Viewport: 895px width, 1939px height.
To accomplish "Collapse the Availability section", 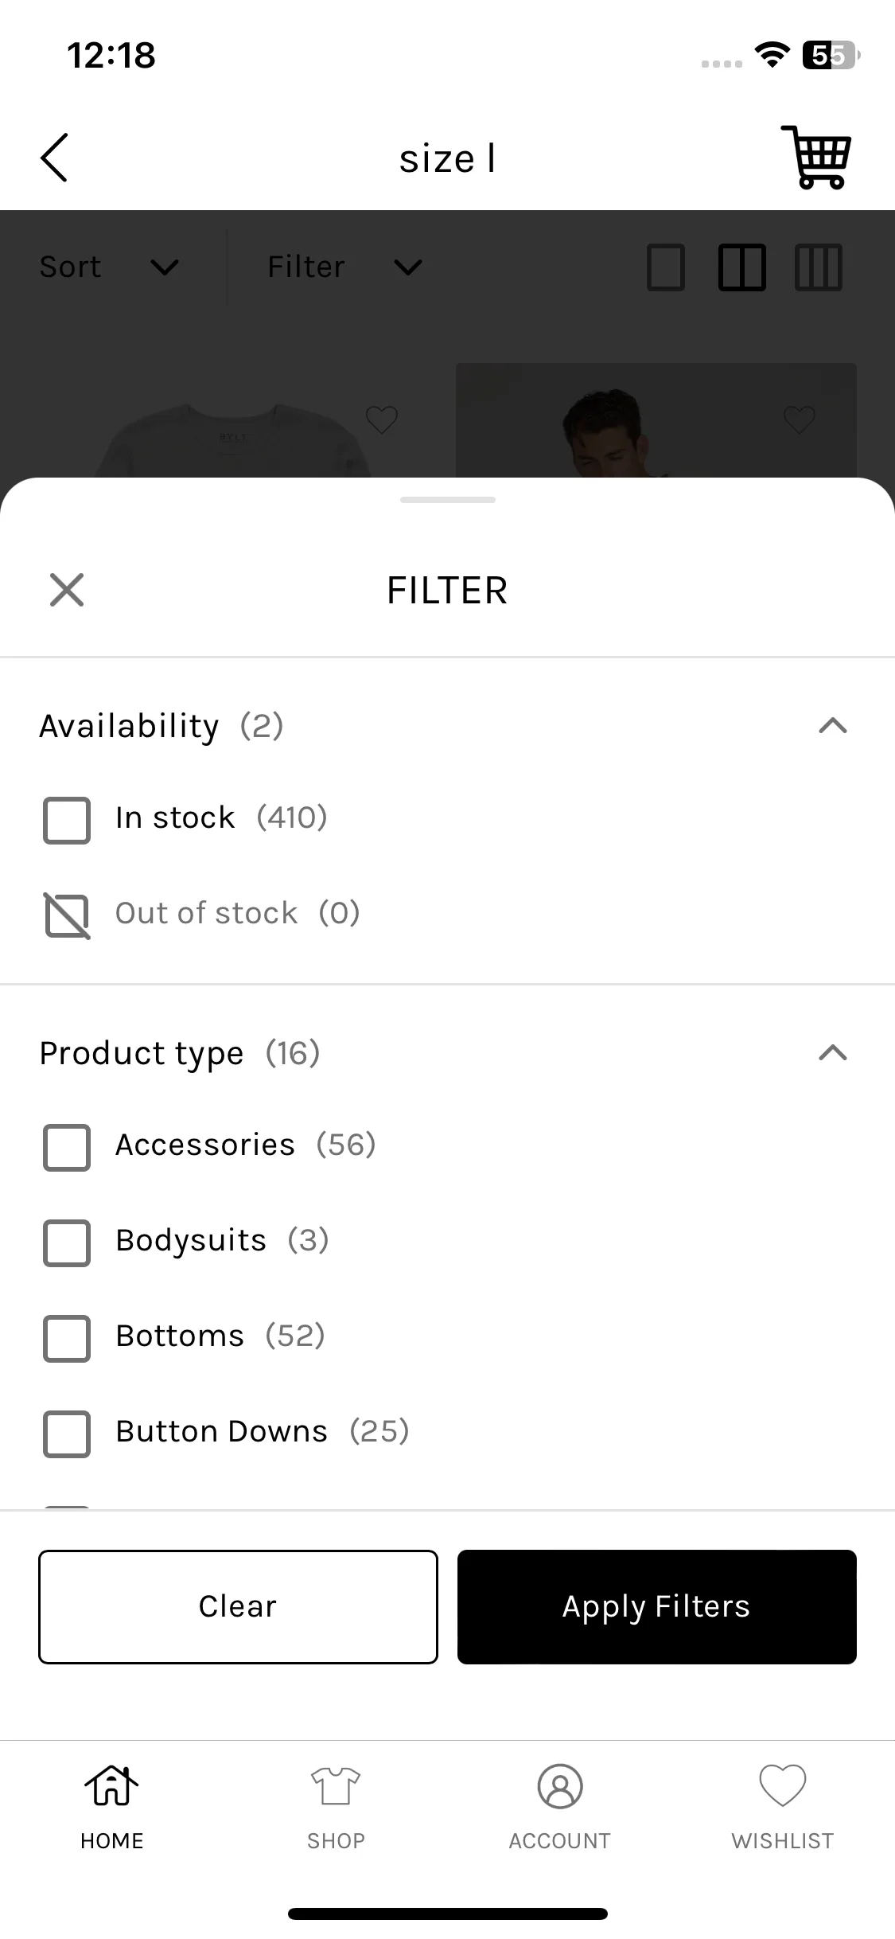I will tap(832, 726).
